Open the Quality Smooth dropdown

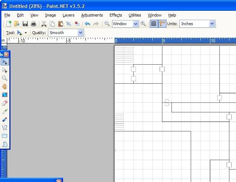coord(80,33)
